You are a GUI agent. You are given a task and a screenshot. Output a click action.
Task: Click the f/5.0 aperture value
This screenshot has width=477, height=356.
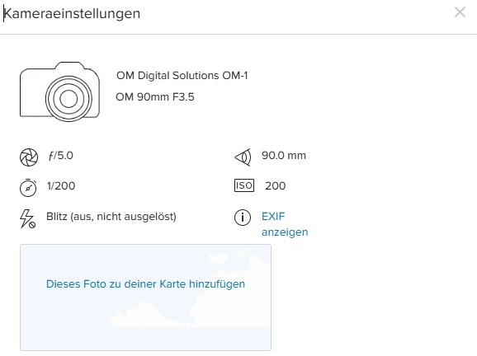tap(60, 156)
